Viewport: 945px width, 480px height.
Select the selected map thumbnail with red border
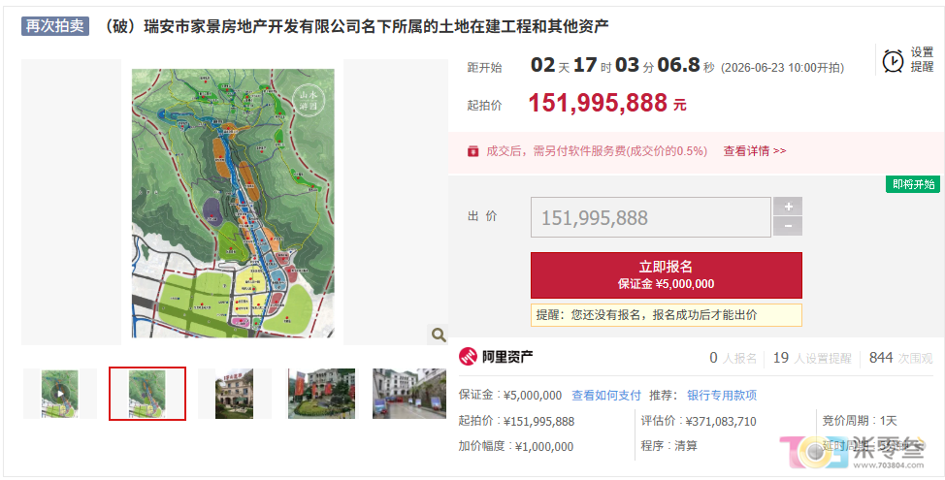coord(147,394)
